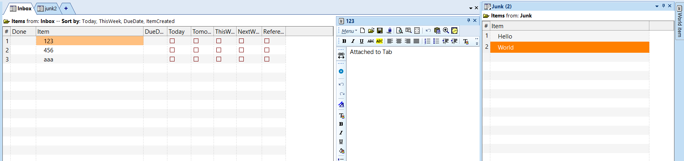Screen dimensions: 684x161
Task: Apply yellow text highlight color
Action: click(379, 41)
